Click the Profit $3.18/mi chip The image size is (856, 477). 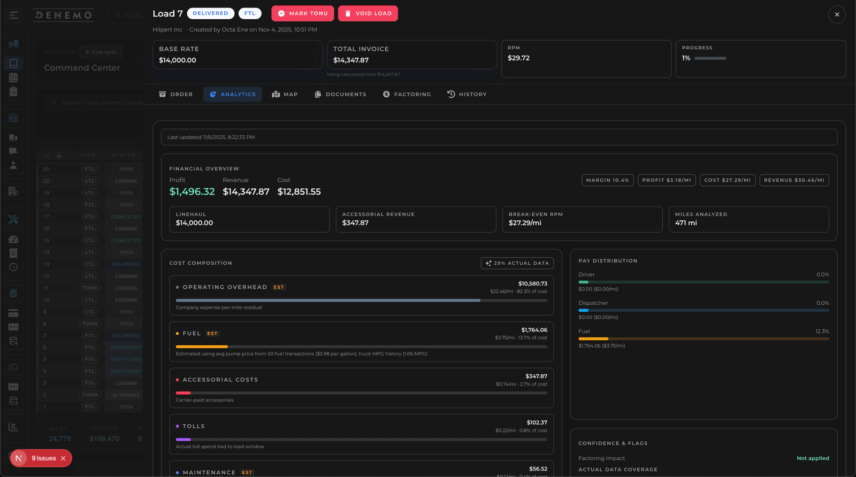tap(667, 180)
